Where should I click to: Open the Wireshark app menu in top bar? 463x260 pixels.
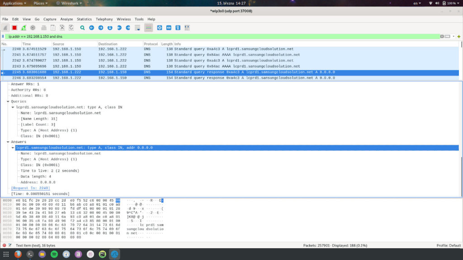69,3
